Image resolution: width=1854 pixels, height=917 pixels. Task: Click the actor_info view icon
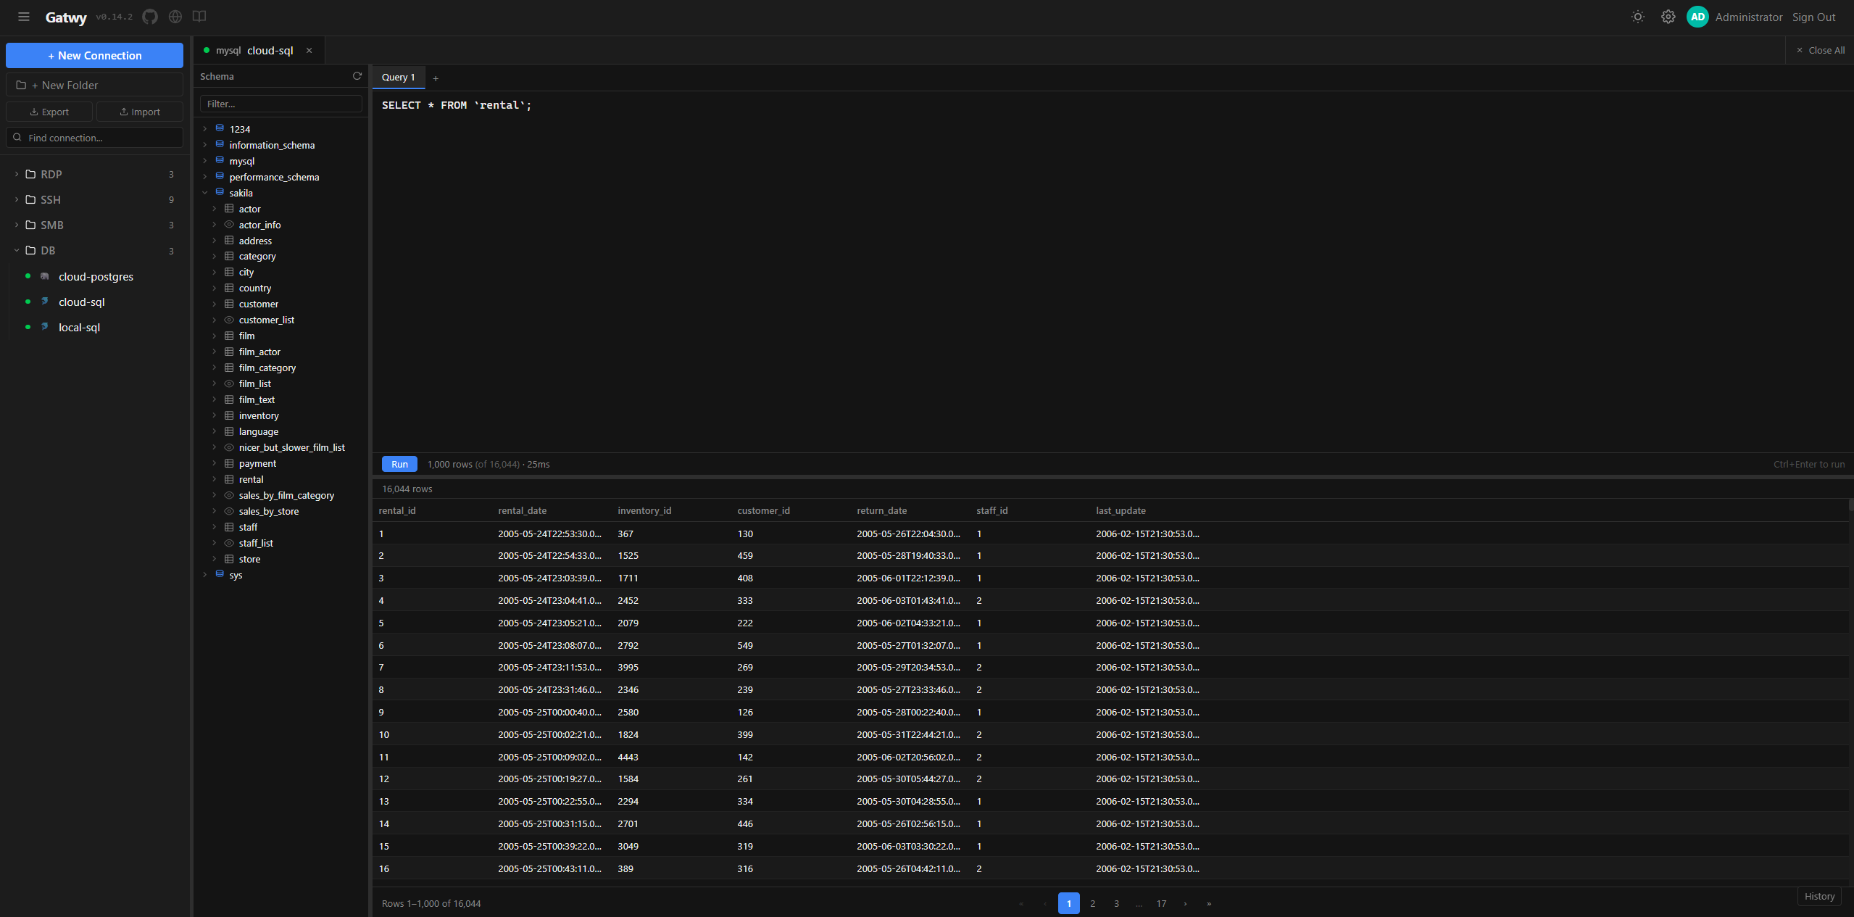pyautogui.click(x=229, y=225)
